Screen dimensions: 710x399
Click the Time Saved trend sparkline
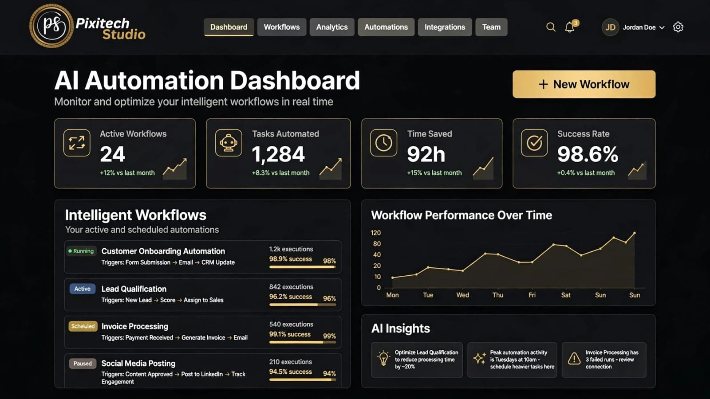click(483, 168)
